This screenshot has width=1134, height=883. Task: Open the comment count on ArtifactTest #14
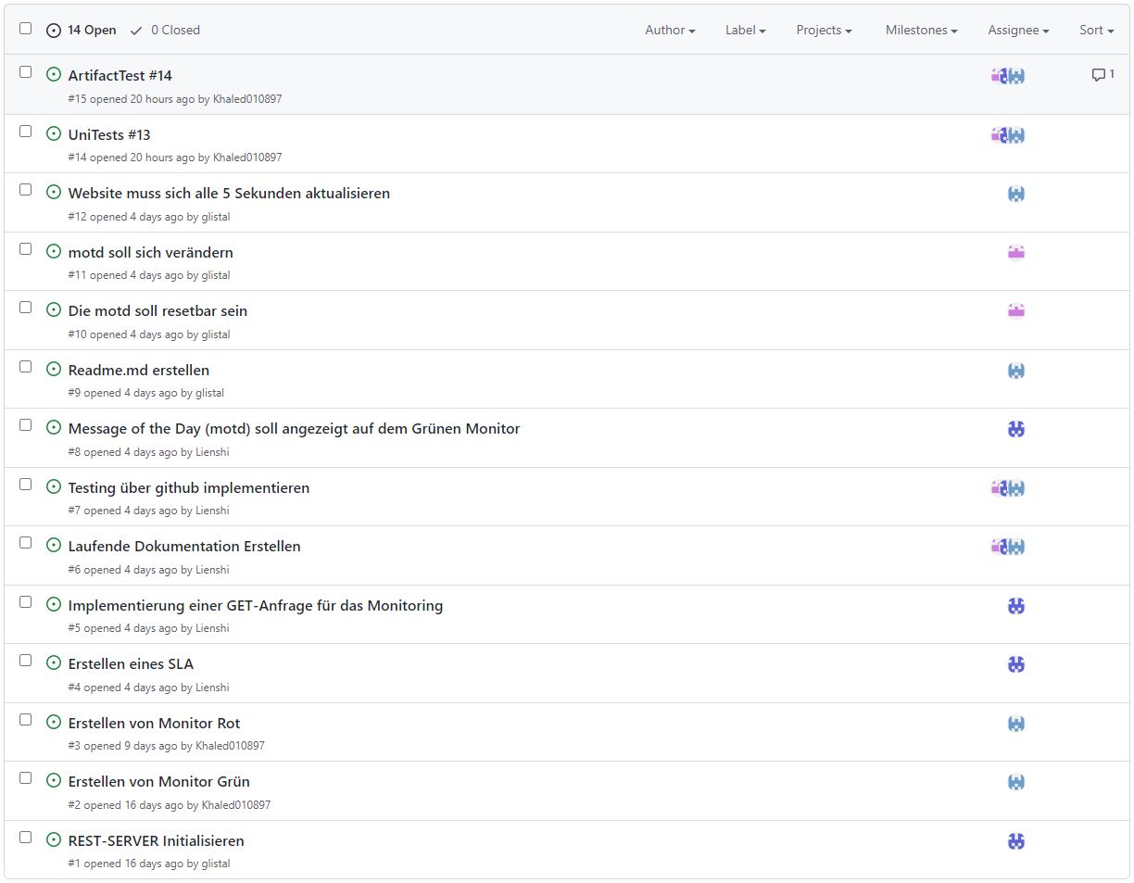pos(1102,75)
